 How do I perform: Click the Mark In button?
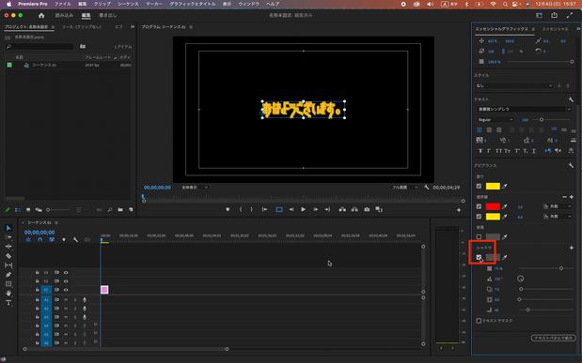point(241,210)
